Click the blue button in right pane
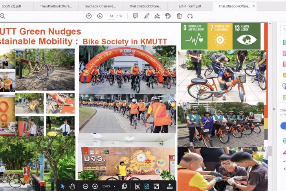Screen dimensions: 286x191 click(284, 126)
